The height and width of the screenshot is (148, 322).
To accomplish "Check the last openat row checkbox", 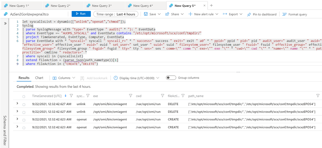I will 24,128.
